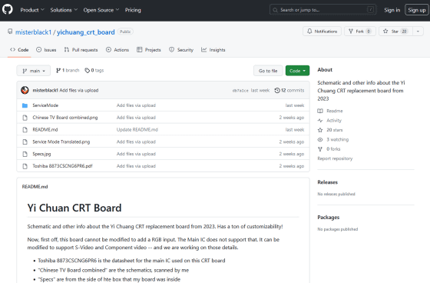Click file icon beside README.md row
This screenshot has height=283, width=430.
[x=25, y=130]
